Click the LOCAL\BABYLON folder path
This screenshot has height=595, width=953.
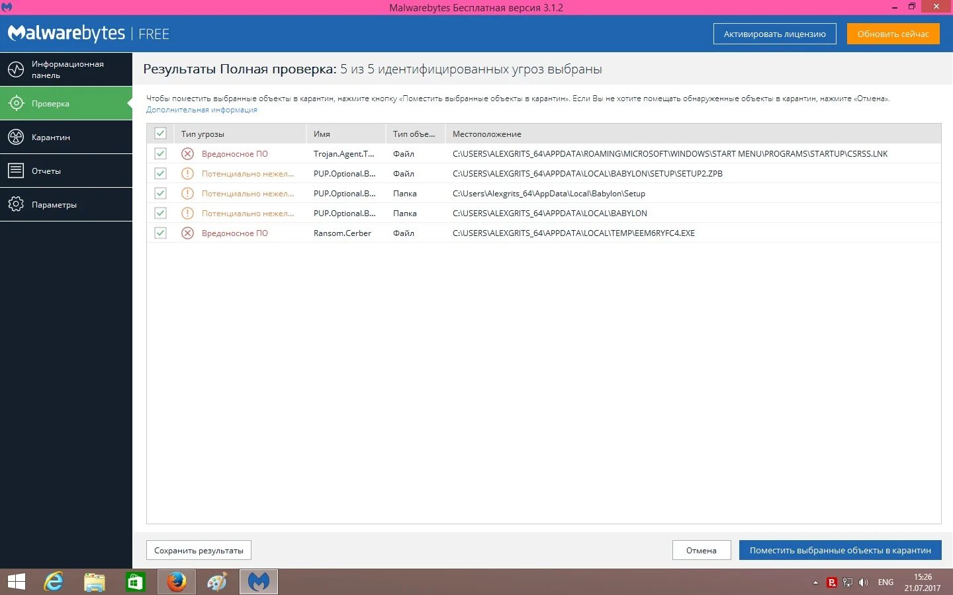pyautogui.click(x=550, y=213)
